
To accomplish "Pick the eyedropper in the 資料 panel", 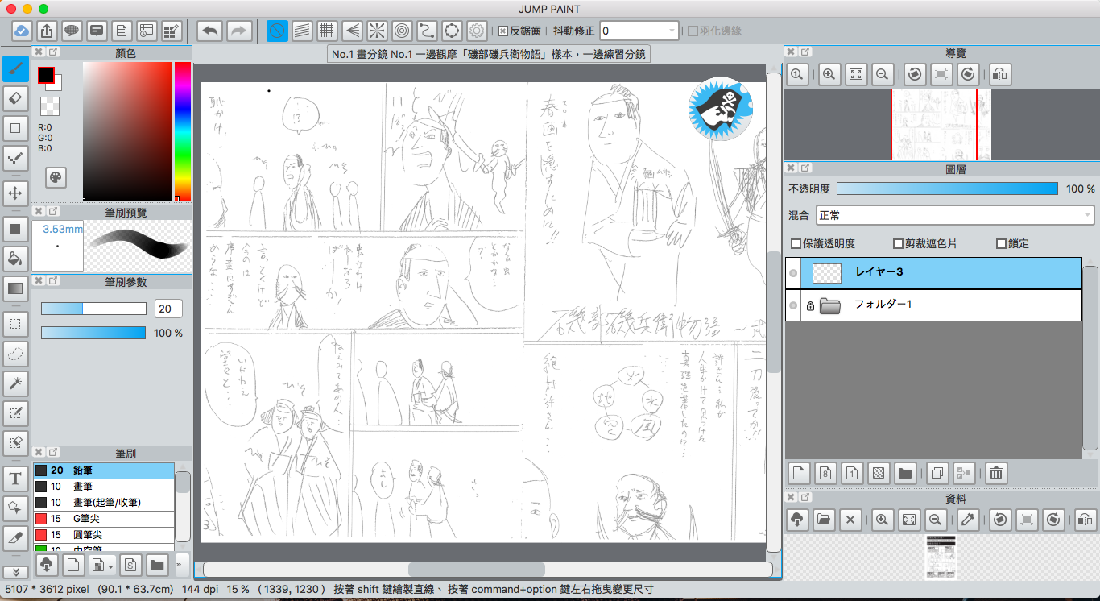I will (x=968, y=520).
